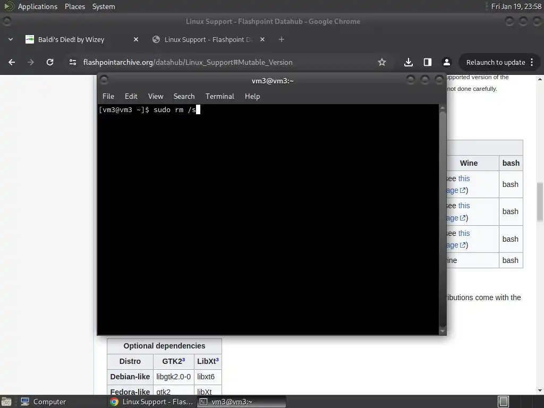Click the address bar URL
This screenshot has height=408, width=544.
pos(188,63)
